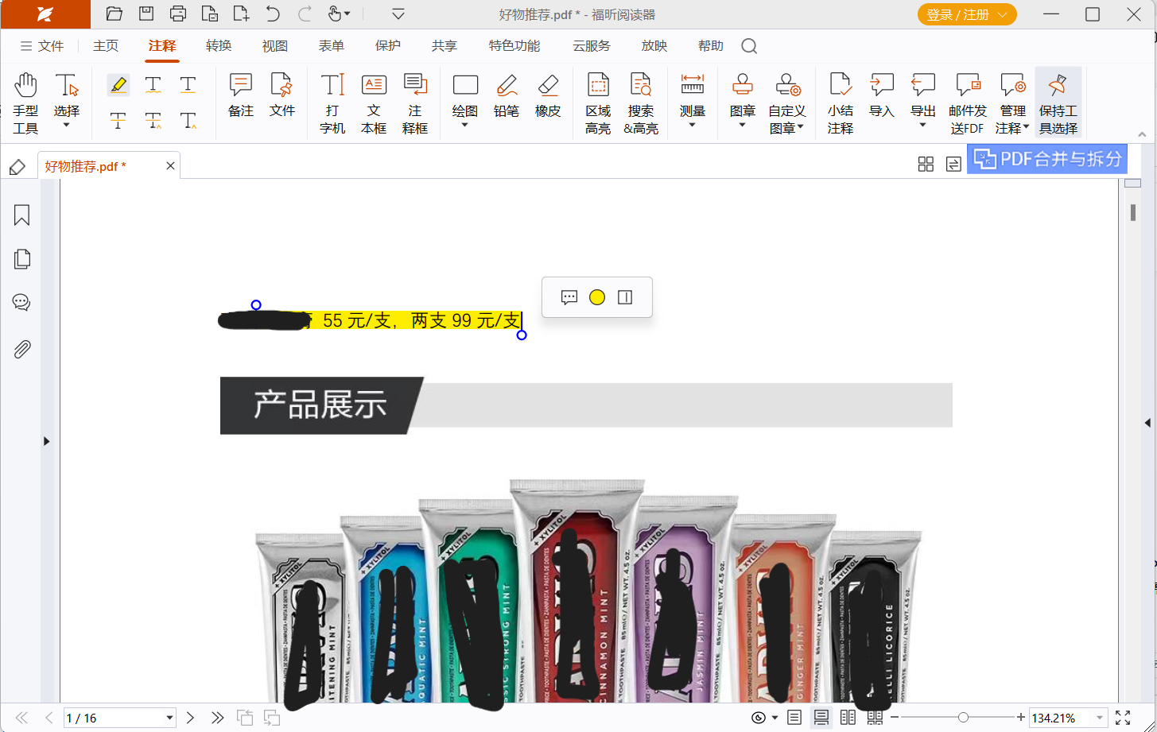This screenshot has height=732, width=1157.
Task: Go to the next page arrow
Action: tap(190, 718)
